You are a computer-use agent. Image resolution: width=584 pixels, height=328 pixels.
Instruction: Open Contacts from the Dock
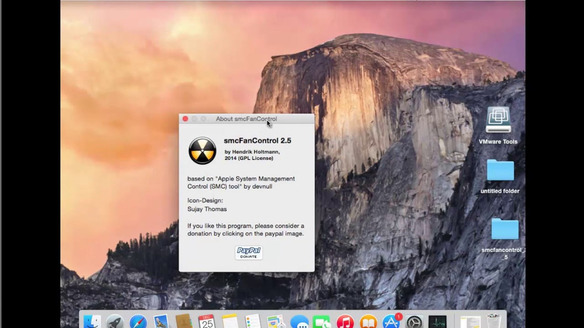click(184, 321)
